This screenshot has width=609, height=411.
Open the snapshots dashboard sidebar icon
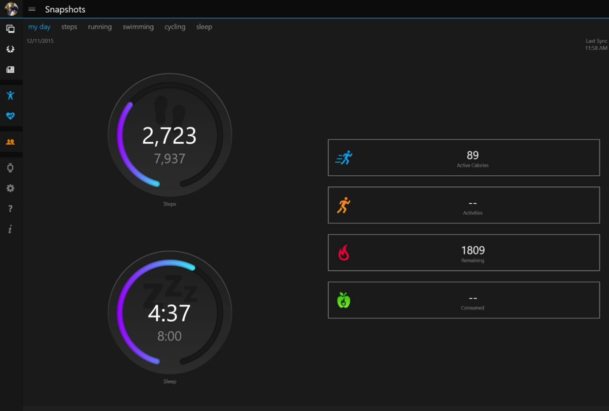click(x=10, y=29)
